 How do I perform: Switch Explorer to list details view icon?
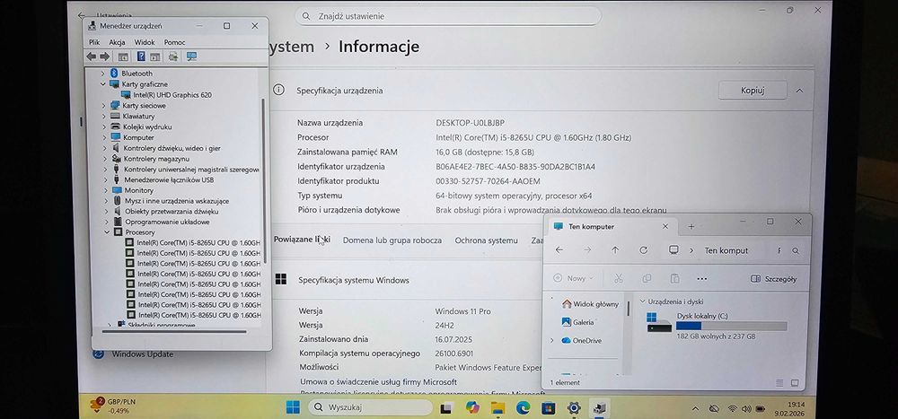coord(779,383)
